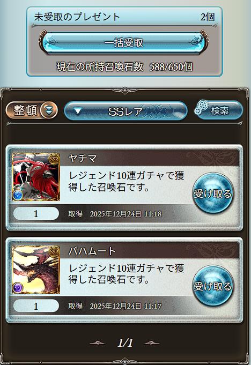Click the double-arrow icon beside 整頓
Image resolution: width=251 pixels, height=365 pixels.
coord(49,110)
